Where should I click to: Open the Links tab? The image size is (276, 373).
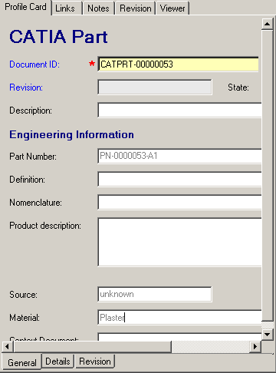[67, 8]
